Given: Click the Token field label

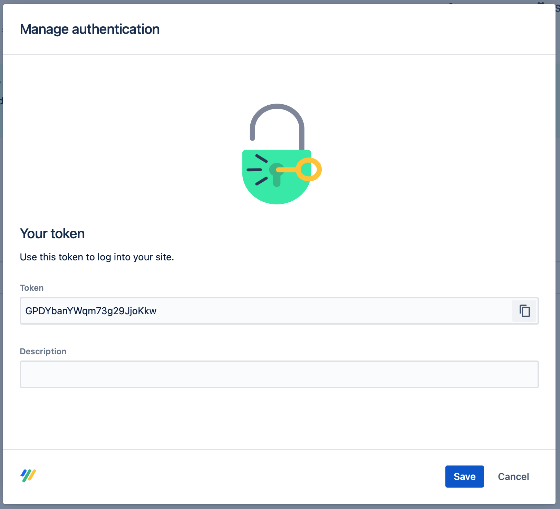Looking at the screenshot, I should [31, 288].
